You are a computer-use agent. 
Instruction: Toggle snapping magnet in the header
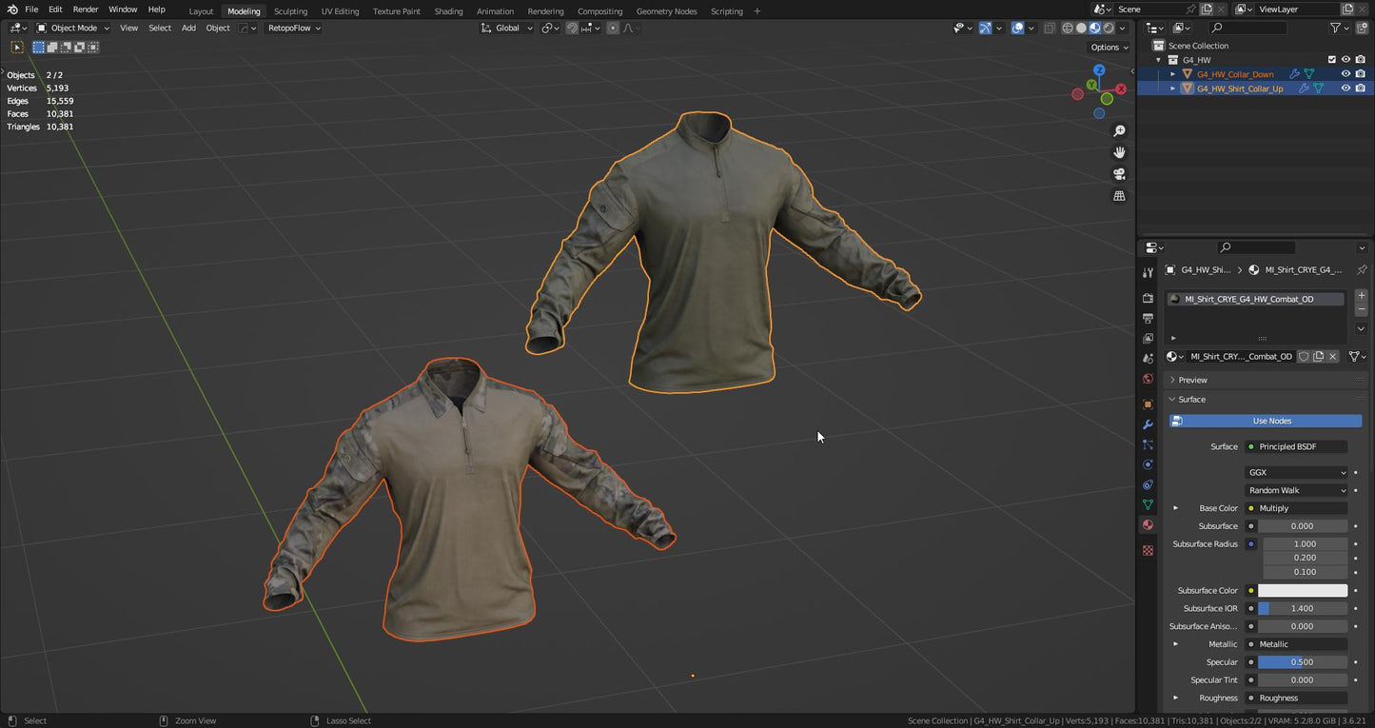(572, 28)
